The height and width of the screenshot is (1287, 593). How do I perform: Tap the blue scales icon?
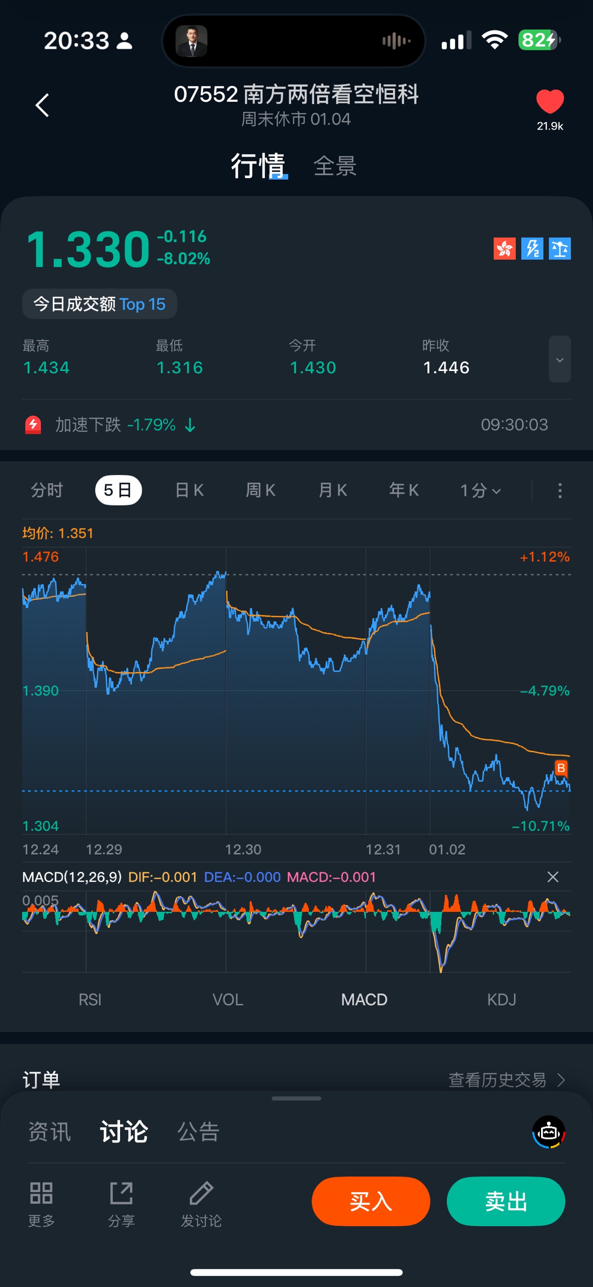tap(559, 248)
